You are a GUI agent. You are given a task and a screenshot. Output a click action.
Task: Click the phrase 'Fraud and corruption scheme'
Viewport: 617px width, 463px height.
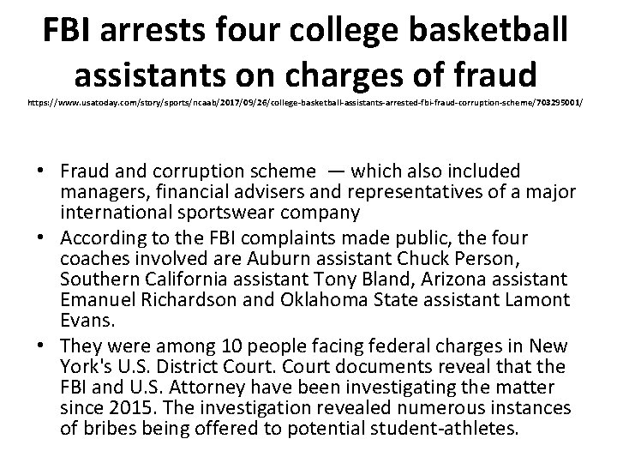[188, 171]
